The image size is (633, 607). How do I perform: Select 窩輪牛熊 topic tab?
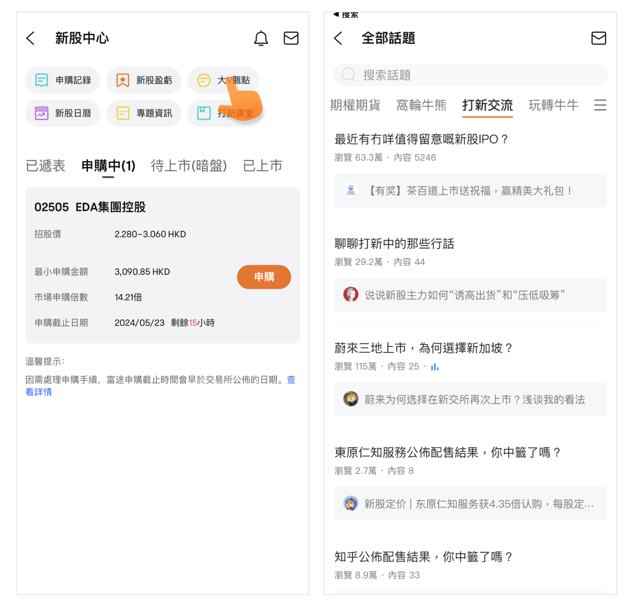[421, 105]
